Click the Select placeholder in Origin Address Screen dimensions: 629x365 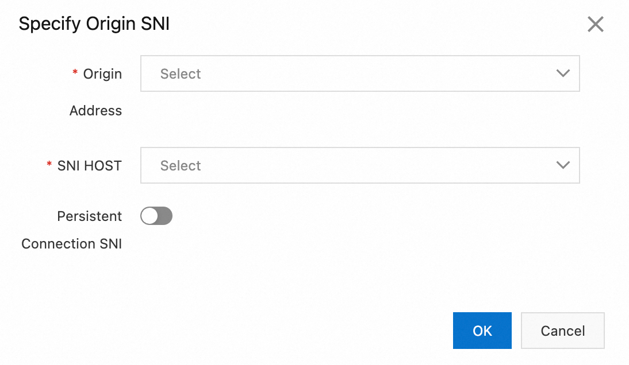click(181, 74)
